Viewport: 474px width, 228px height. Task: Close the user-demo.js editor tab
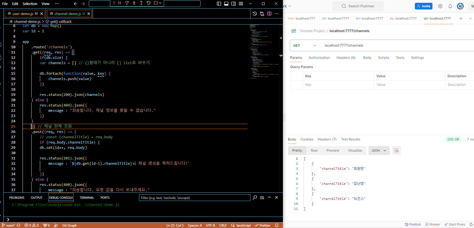click(42, 14)
